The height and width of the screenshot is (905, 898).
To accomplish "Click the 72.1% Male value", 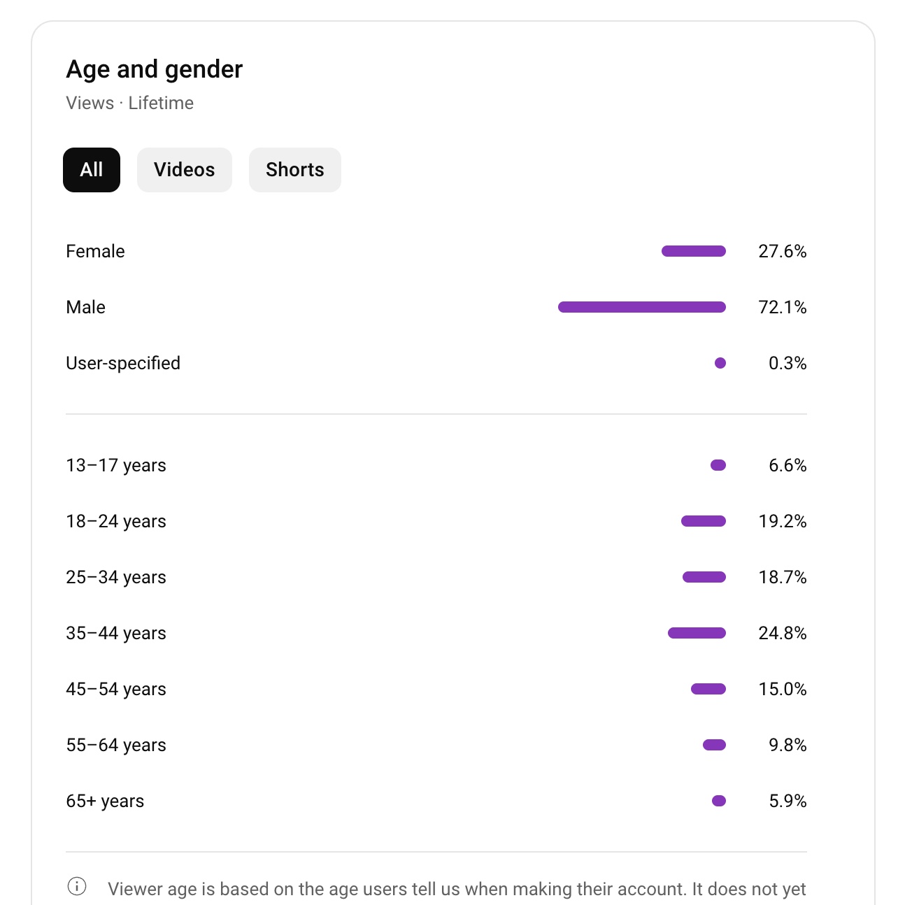I will (x=783, y=307).
